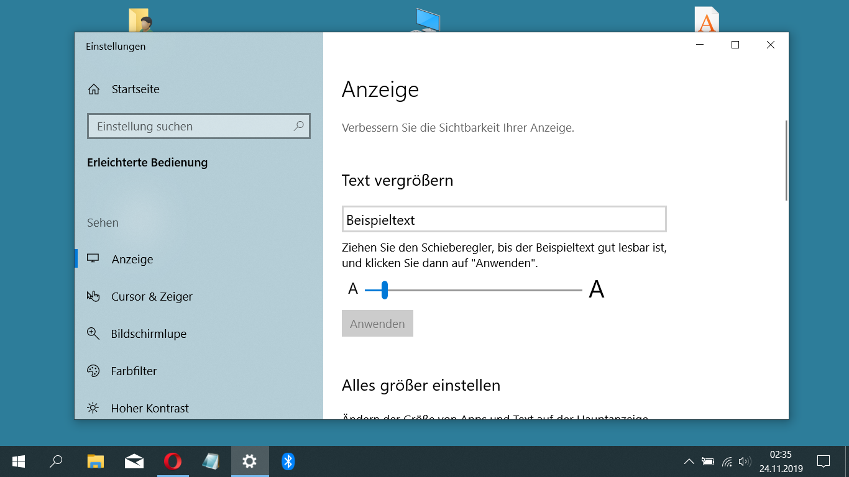849x477 pixels.
Task: Click inside the Einstellung suchen field
Action: (186, 126)
